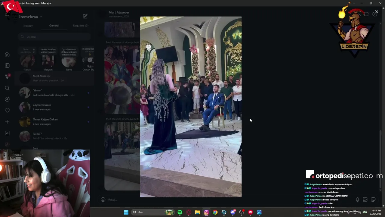Click the taskbar Ara search box
This screenshot has height=217, width=385.
tap(153, 212)
